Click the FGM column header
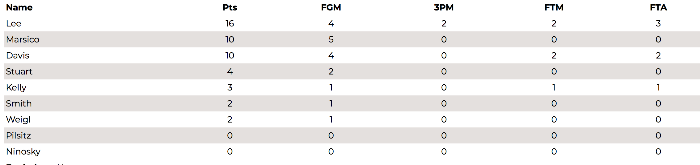Screen dimensions: 700x165 click(x=331, y=7)
